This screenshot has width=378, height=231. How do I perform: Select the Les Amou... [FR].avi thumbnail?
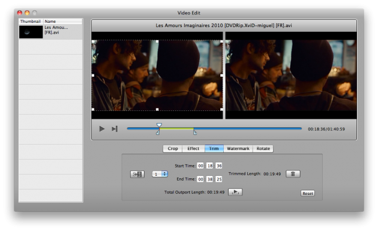(31, 32)
